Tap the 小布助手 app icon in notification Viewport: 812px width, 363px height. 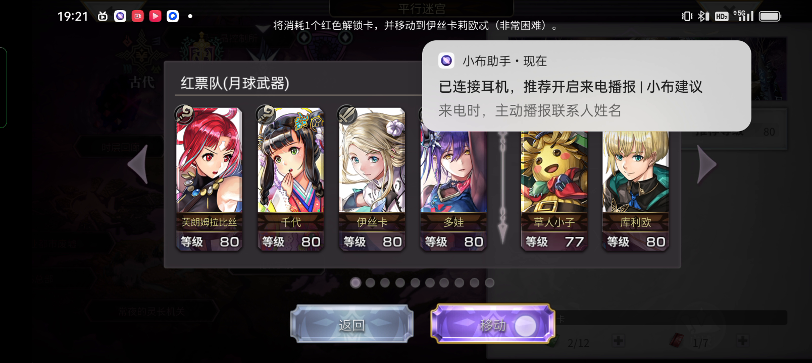point(446,61)
